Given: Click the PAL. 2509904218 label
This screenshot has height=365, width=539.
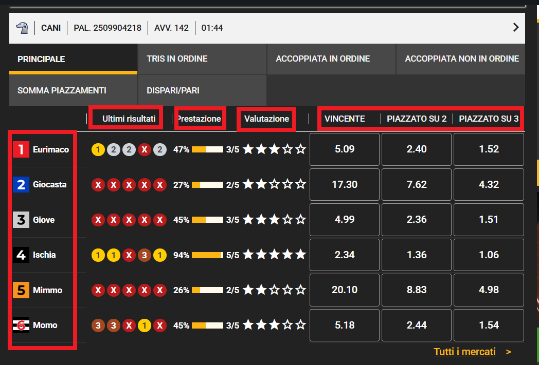Looking at the screenshot, I should (107, 28).
